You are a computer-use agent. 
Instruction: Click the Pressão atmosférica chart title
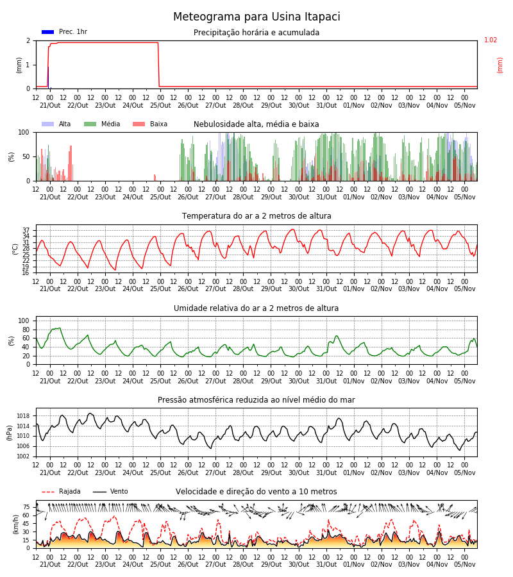click(256, 399)
